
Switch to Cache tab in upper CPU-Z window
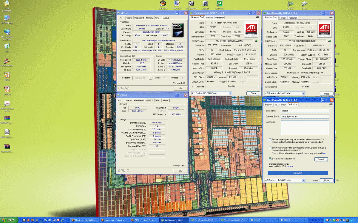point(129,18)
